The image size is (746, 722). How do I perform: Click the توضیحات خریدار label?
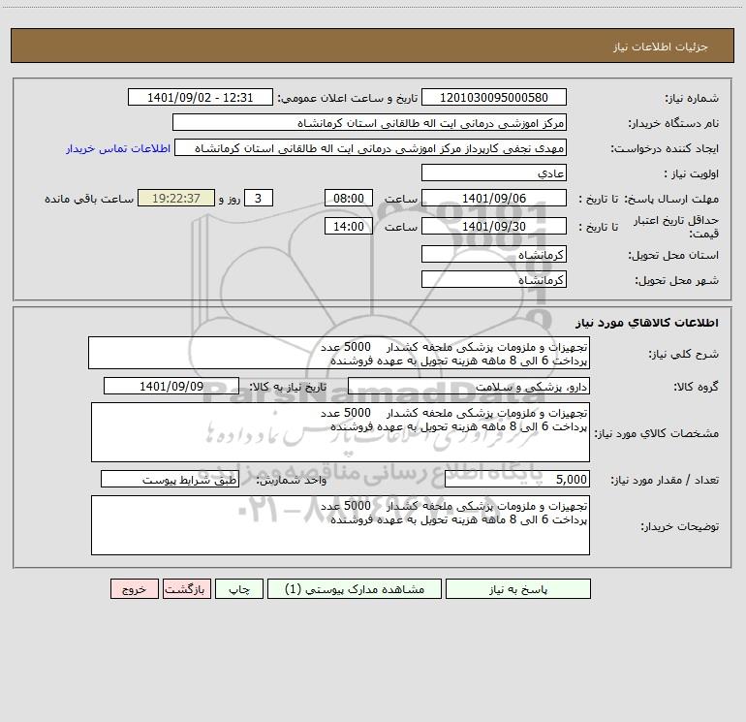680,526
